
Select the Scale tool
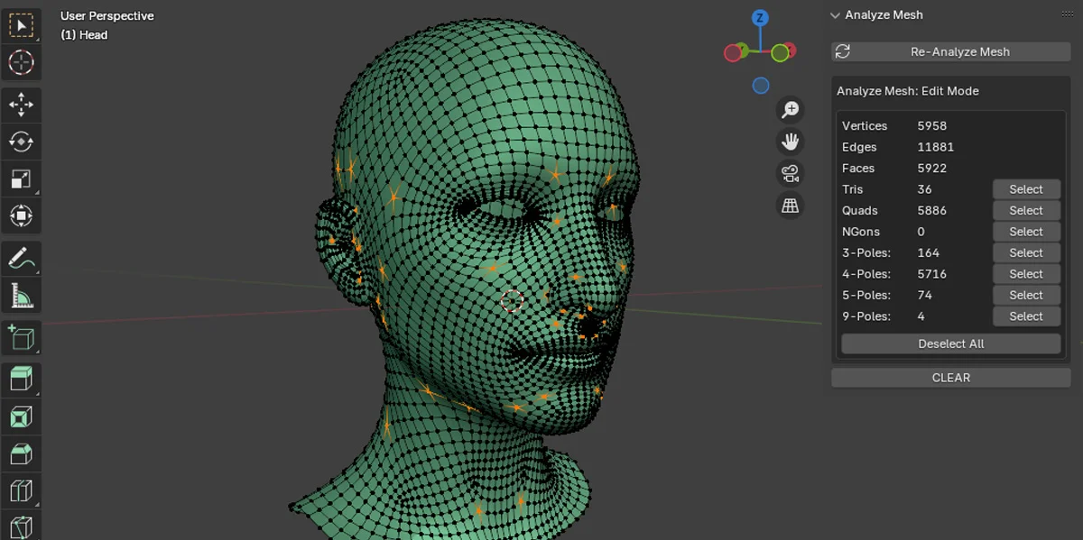coord(22,178)
